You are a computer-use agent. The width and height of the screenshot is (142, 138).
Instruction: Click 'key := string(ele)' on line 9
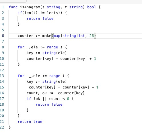pyautogui.click(x=46, y=53)
